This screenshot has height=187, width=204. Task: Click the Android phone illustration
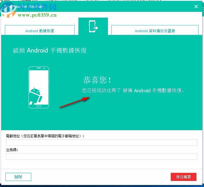click(x=39, y=87)
